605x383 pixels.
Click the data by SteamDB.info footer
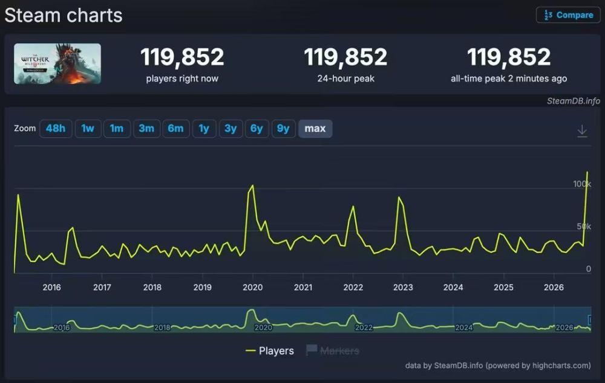pyautogui.click(x=498, y=365)
